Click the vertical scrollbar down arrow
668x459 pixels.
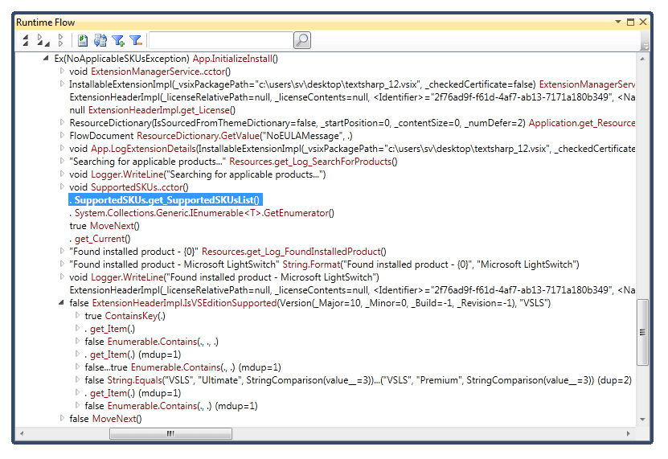coord(642,420)
